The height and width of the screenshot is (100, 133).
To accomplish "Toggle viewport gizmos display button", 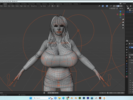I will click(103, 6).
